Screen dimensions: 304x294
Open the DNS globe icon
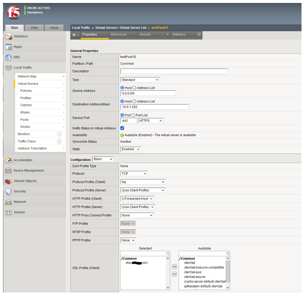pos(8,57)
